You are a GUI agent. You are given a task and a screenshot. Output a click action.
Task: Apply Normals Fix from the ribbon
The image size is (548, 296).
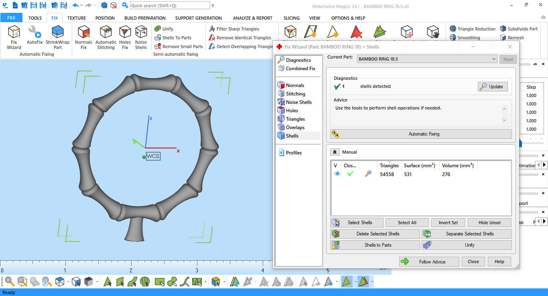83,37
